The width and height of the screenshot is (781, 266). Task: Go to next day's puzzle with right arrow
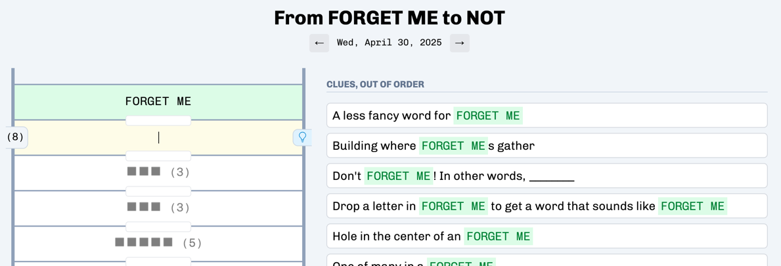click(x=460, y=43)
